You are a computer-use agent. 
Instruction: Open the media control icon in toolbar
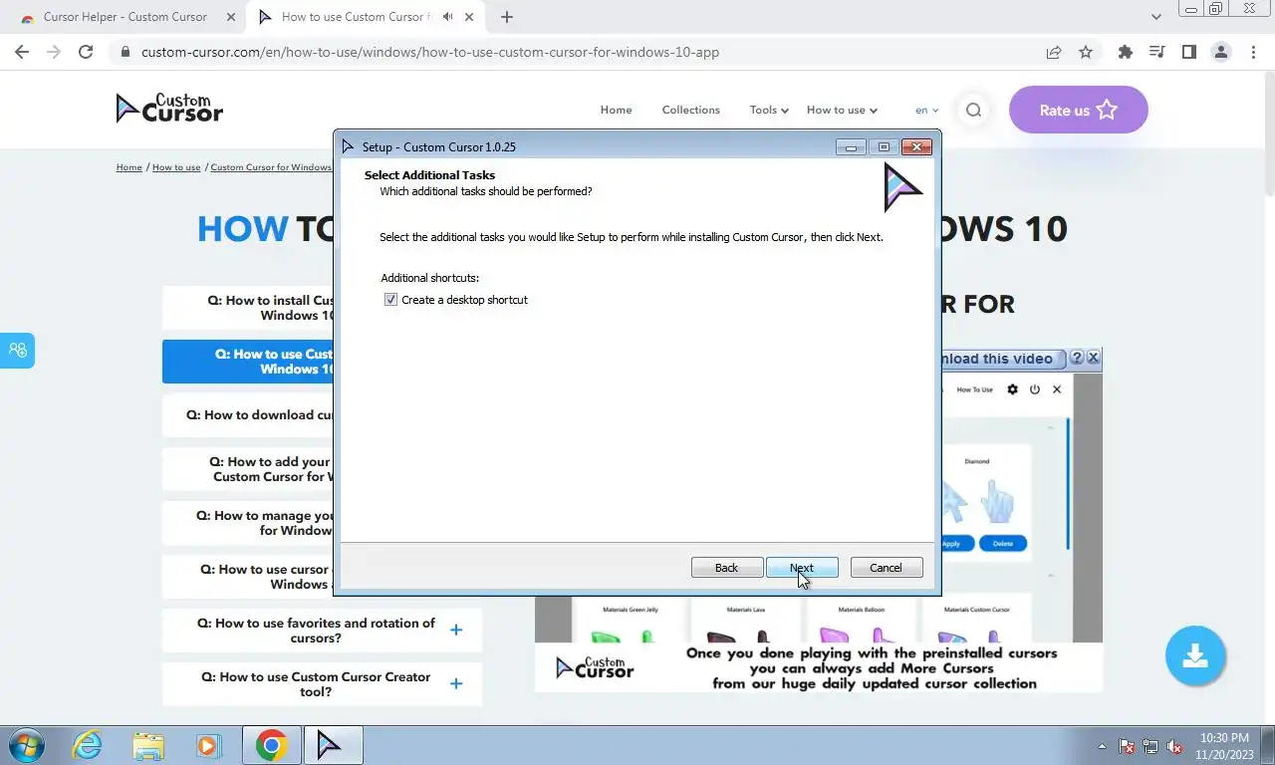(1156, 52)
